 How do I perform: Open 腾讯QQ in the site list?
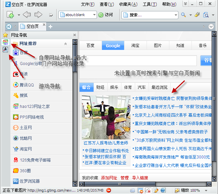tap(42, 85)
